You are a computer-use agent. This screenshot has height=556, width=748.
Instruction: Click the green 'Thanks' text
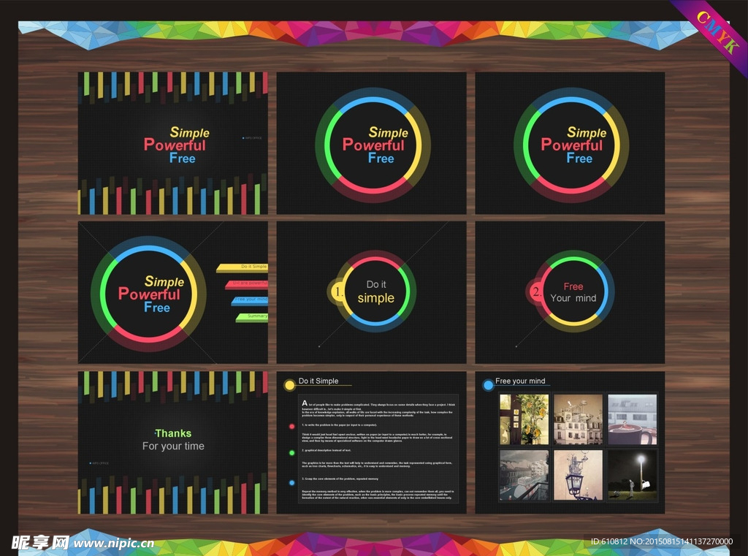click(173, 433)
